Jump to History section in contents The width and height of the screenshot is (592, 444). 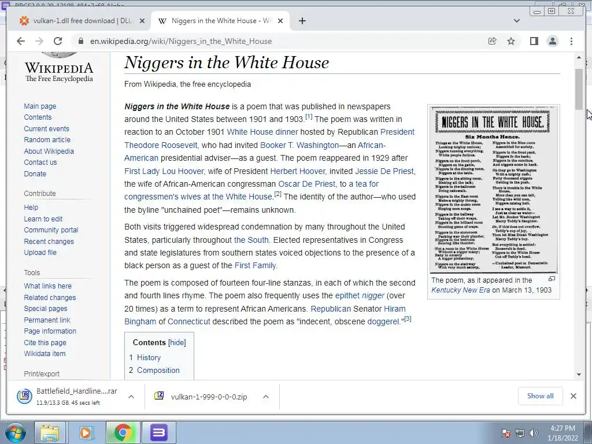tap(149, 357)
